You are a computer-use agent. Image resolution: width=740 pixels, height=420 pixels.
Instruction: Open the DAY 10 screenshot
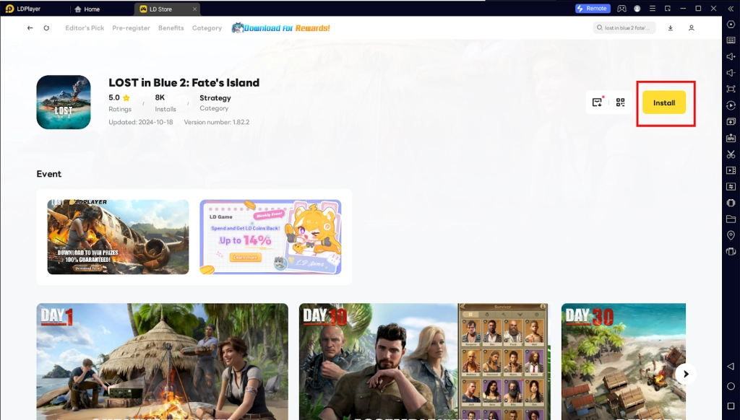[x=423, y=362]
